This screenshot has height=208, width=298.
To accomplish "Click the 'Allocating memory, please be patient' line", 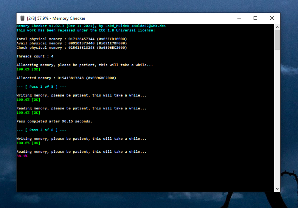I will (x=85, y=65).
